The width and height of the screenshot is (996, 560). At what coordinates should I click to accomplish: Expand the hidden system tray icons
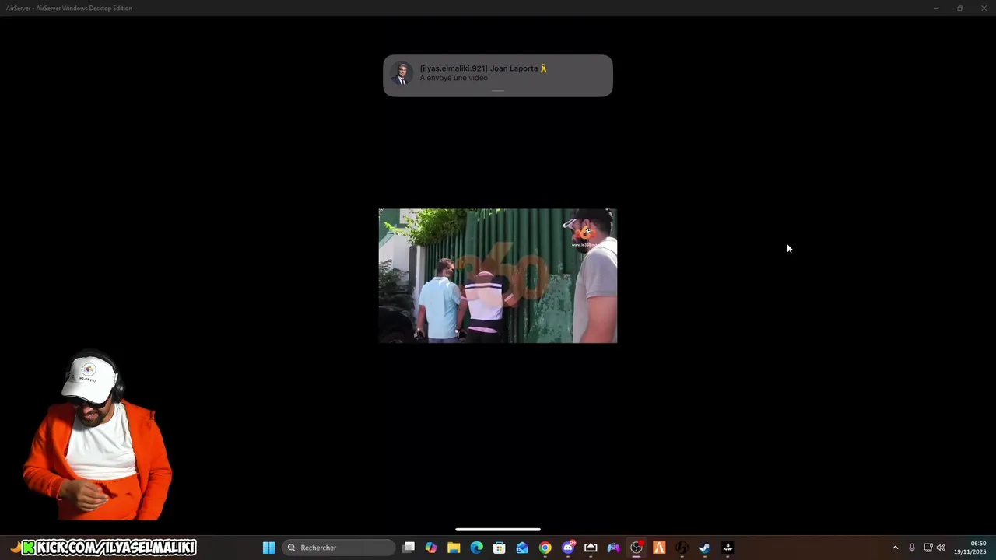coord(895,548)
